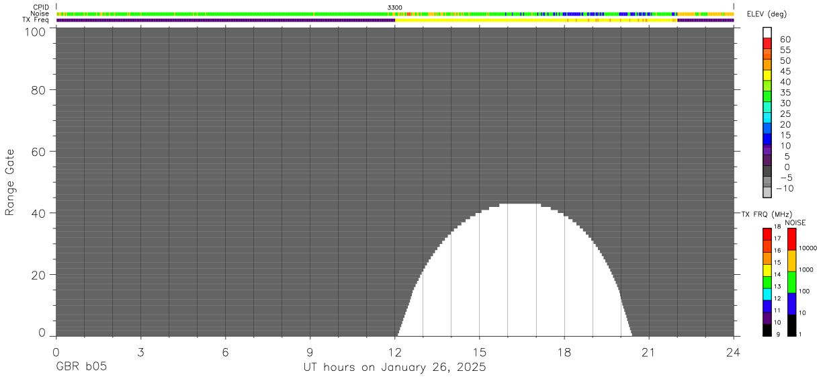Click the 'CPID' label at top left
The width and height of the screenshot is (825, 381).
click(x=42, y=7)
